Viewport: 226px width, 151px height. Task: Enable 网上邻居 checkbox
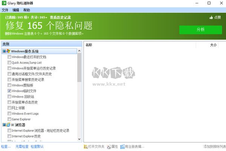[9, 108]
